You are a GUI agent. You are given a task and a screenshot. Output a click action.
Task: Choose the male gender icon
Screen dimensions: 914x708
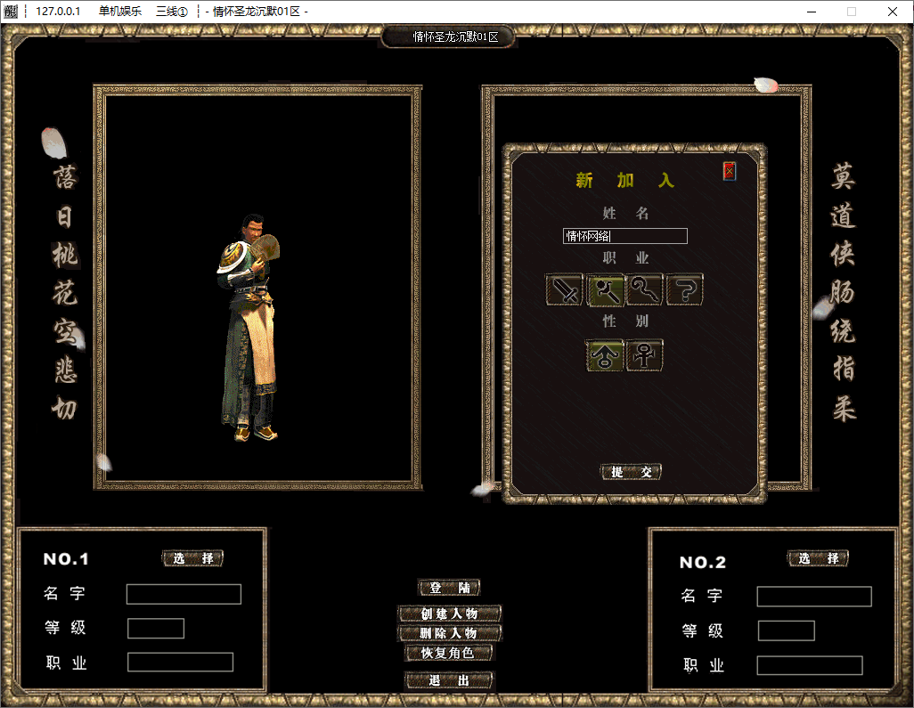pyautogui.click(x=604, y=354)
